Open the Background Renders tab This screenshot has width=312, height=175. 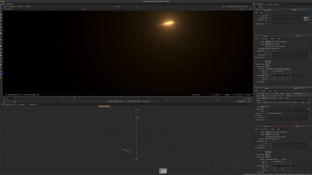click(273, 4)
